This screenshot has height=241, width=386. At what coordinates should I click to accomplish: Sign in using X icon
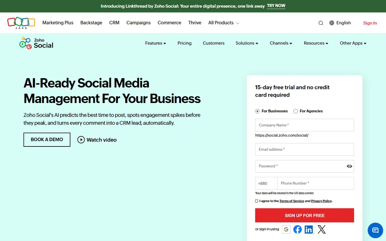click(321, 229)
